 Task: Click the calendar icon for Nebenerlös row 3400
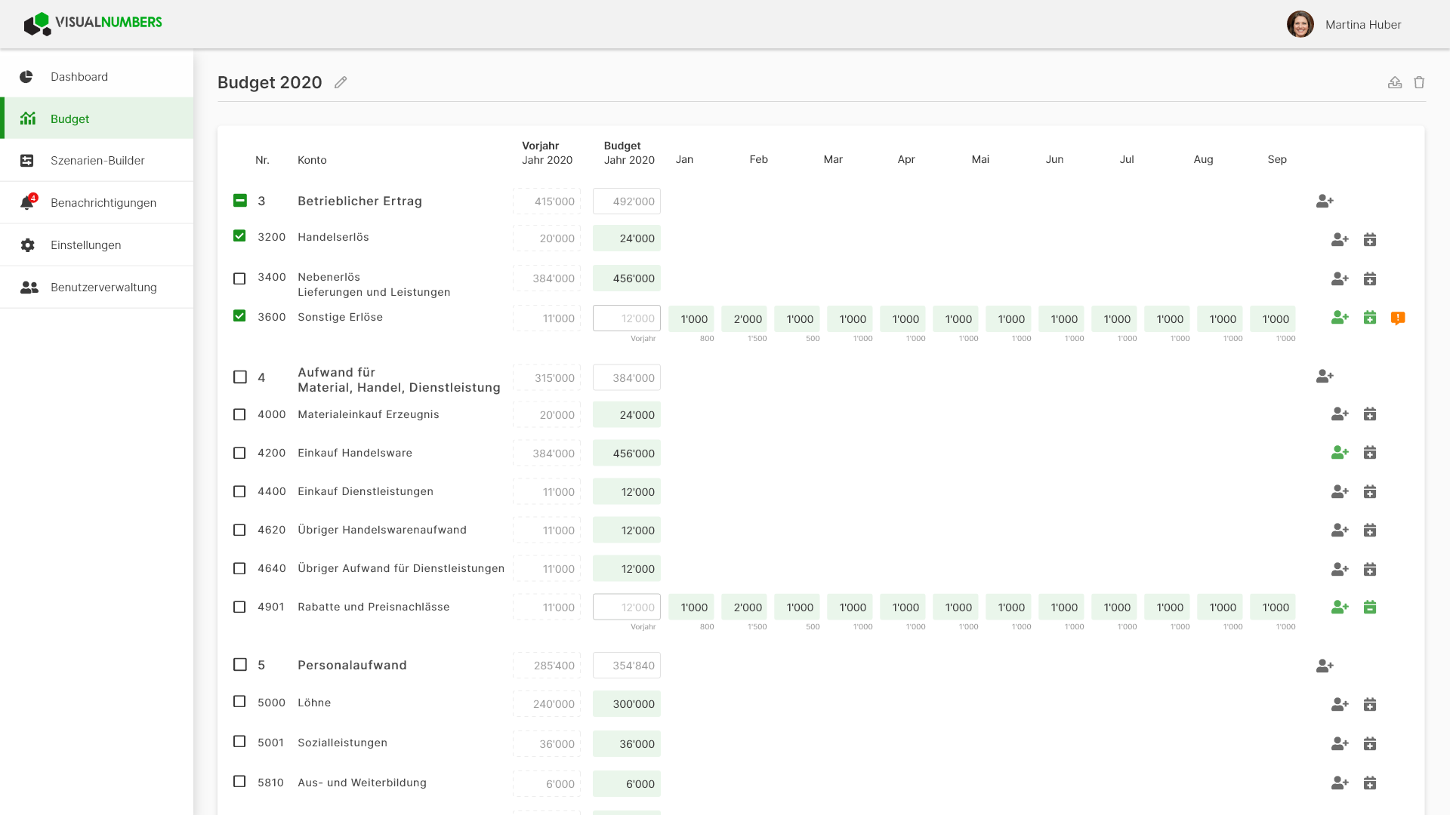click(x=1370, y=278)
